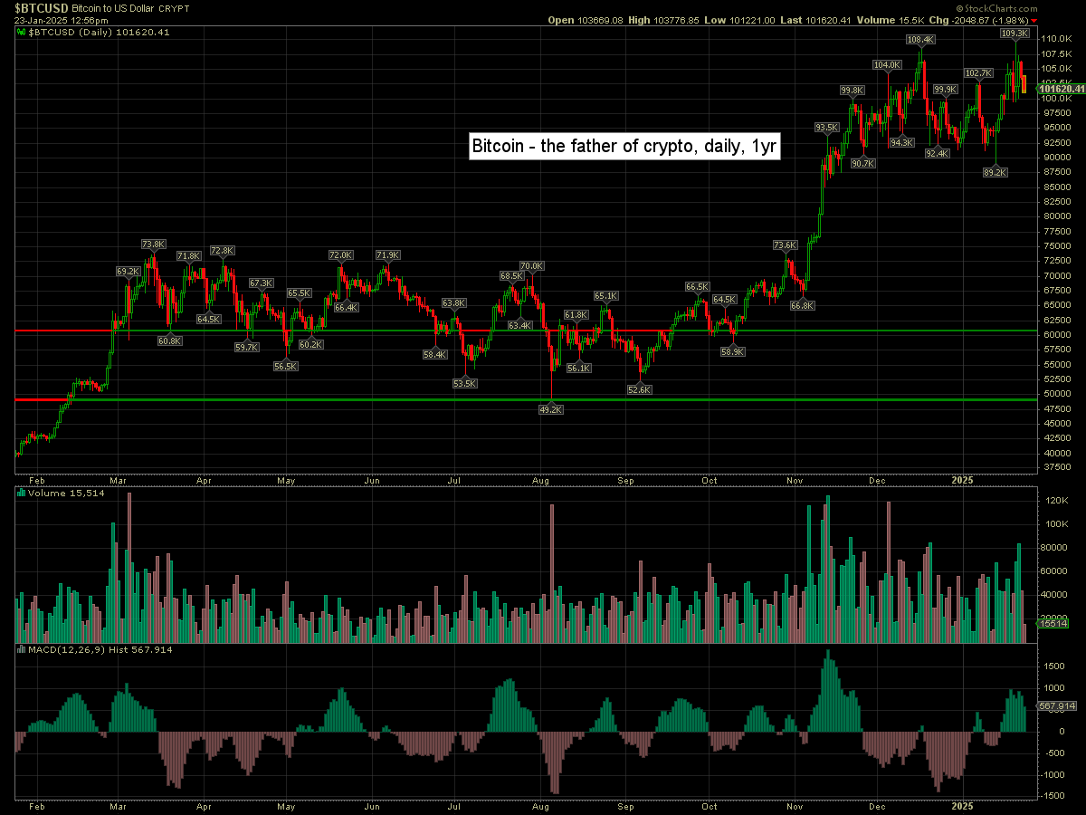This screenshot has width=1086, height=815.
Task: Click the 109.3K peak price marker
Action: click(x=1015, y=33)
